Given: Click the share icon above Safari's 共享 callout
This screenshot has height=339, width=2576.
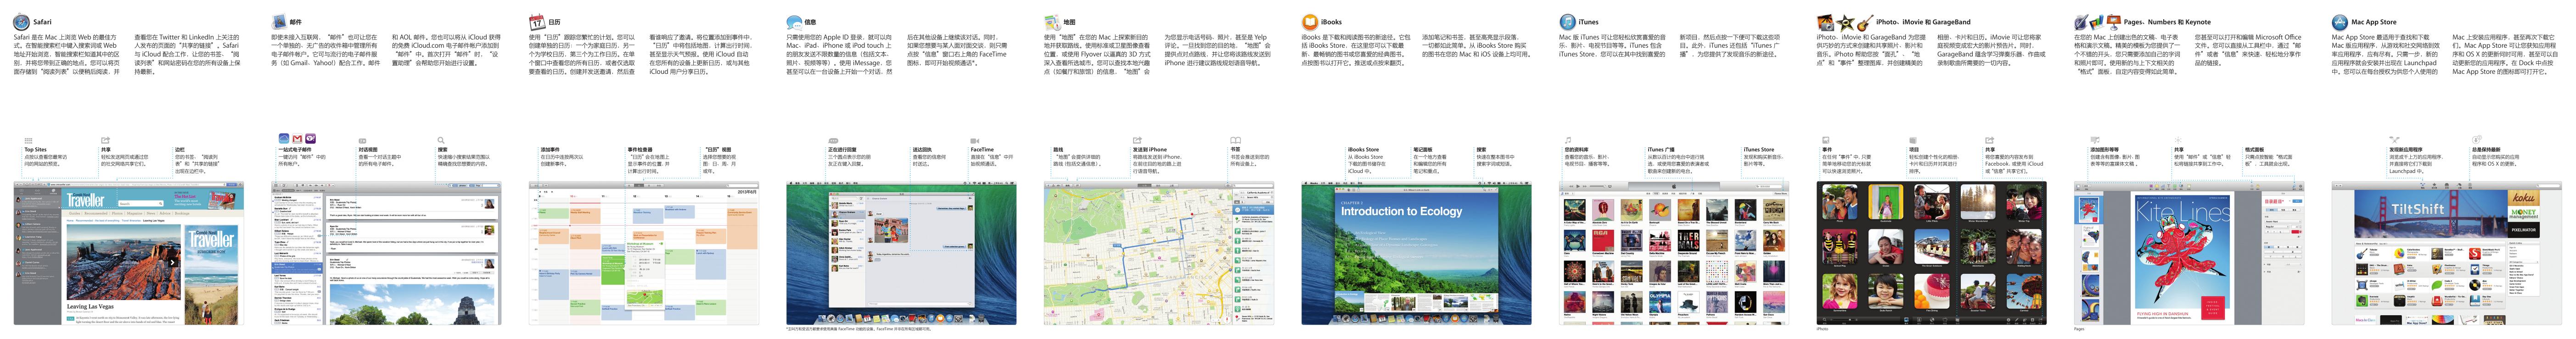Looking at the screenshot, I should pyautogui.click(x=105, y=140).
